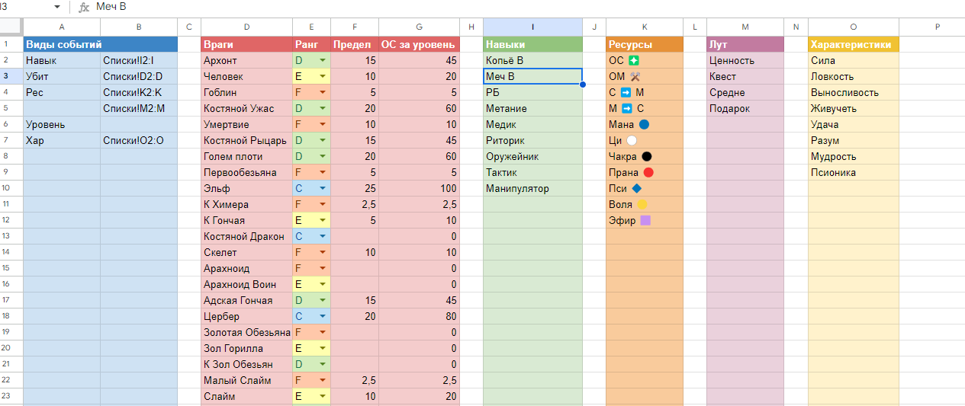The width and height of the screenshot is (965, 406).
Task: Click the purple square next to Эфир
Action: coord(645,220)
